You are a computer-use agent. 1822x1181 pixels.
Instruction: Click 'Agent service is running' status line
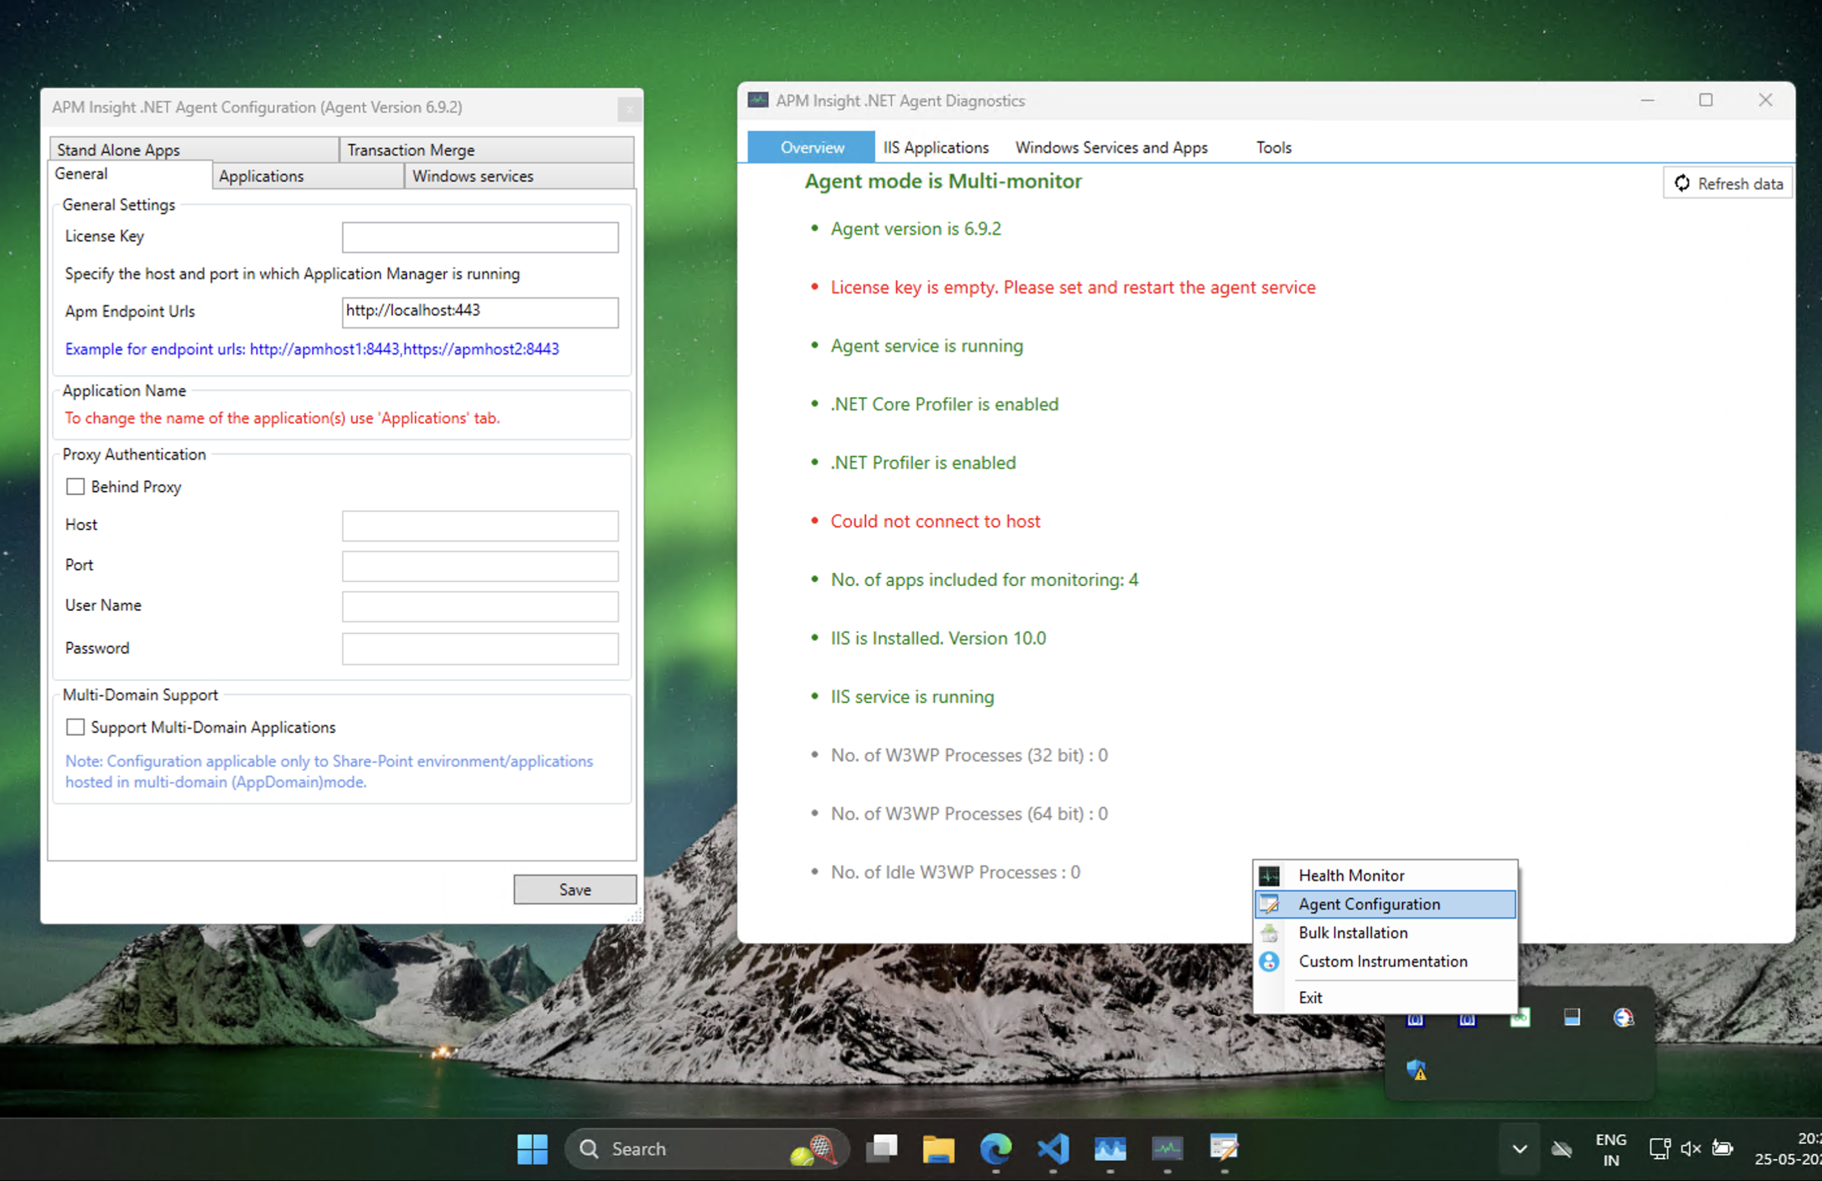927,346
